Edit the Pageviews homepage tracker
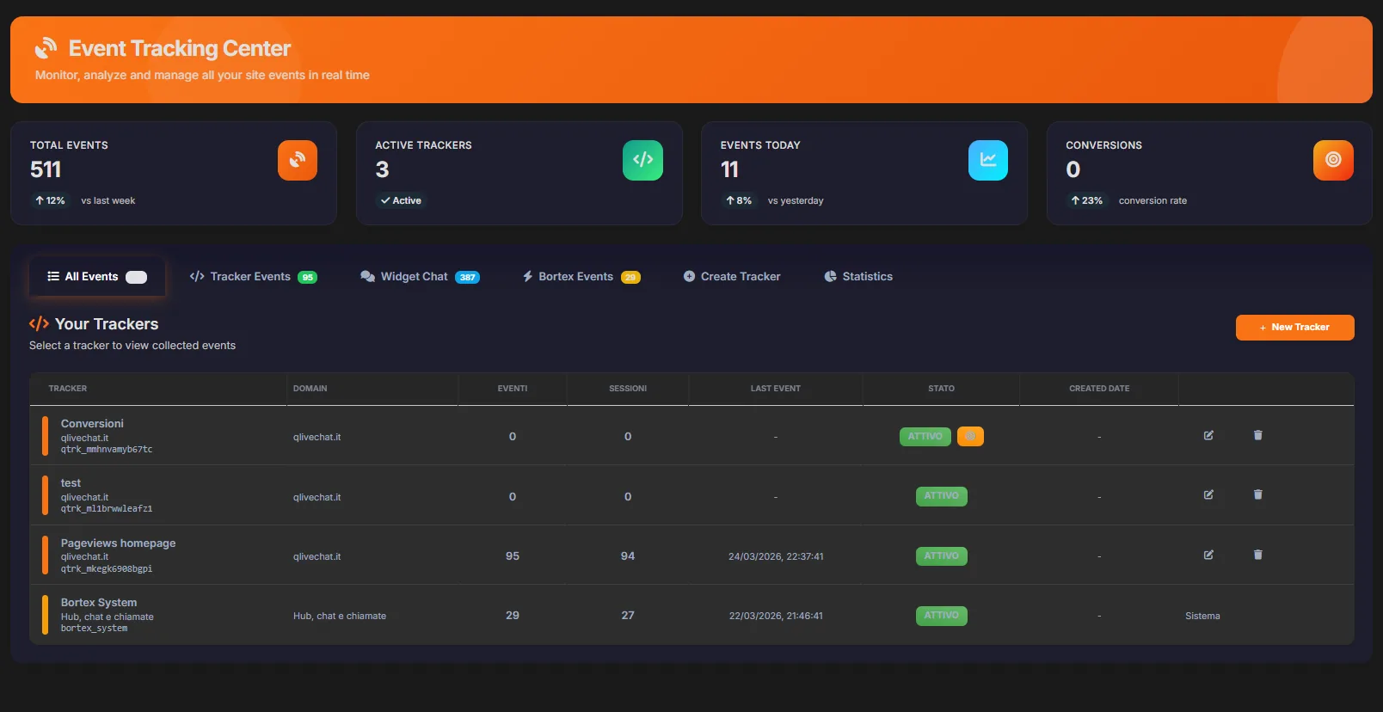The width and height of the screenshot is (1383, 712). coord(1208,555)
